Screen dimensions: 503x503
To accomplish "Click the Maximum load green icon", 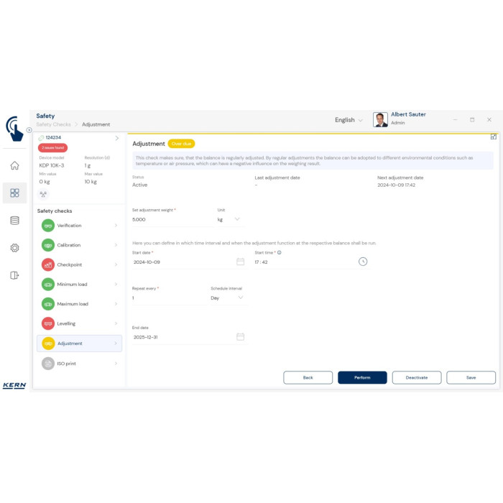I will (x=48, y=304).
